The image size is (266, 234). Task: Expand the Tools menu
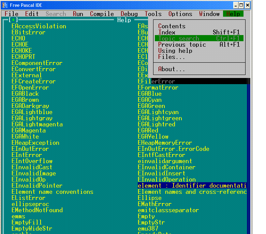coord(153,14)
